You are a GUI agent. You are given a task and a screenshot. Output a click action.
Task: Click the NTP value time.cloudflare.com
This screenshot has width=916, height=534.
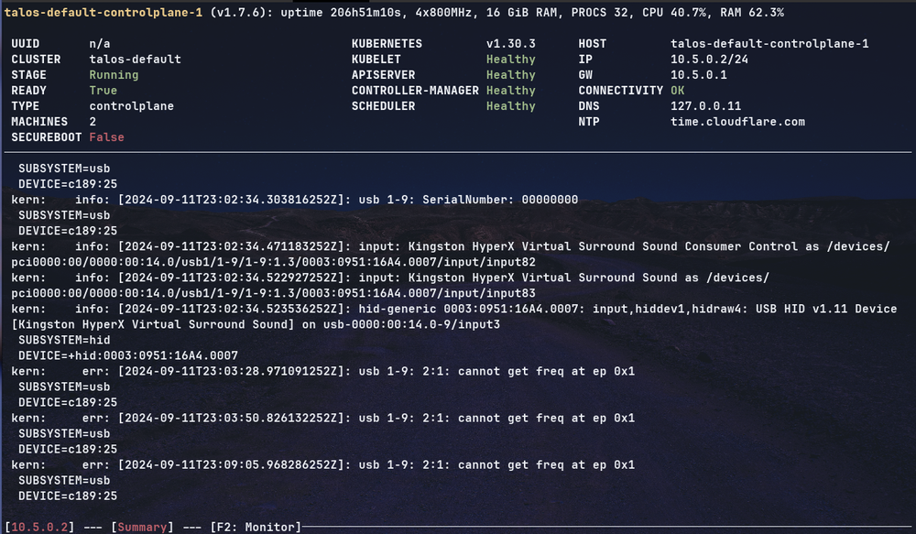pyautogui.click(x=737, y=122)
